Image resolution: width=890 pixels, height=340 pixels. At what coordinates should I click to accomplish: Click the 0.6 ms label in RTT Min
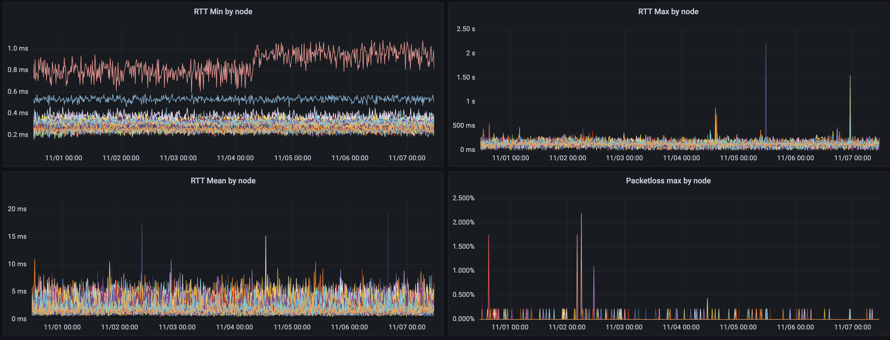pyautogui.click(x=18, y=92)
